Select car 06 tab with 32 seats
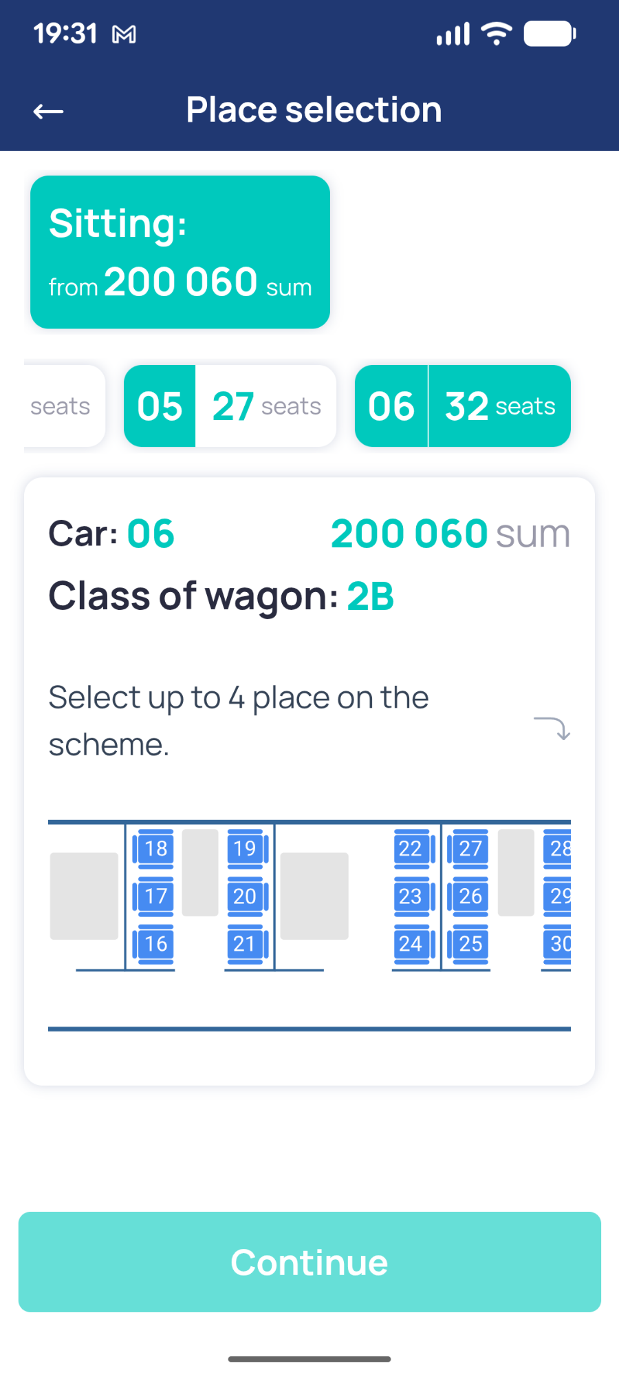 point(462,406)
